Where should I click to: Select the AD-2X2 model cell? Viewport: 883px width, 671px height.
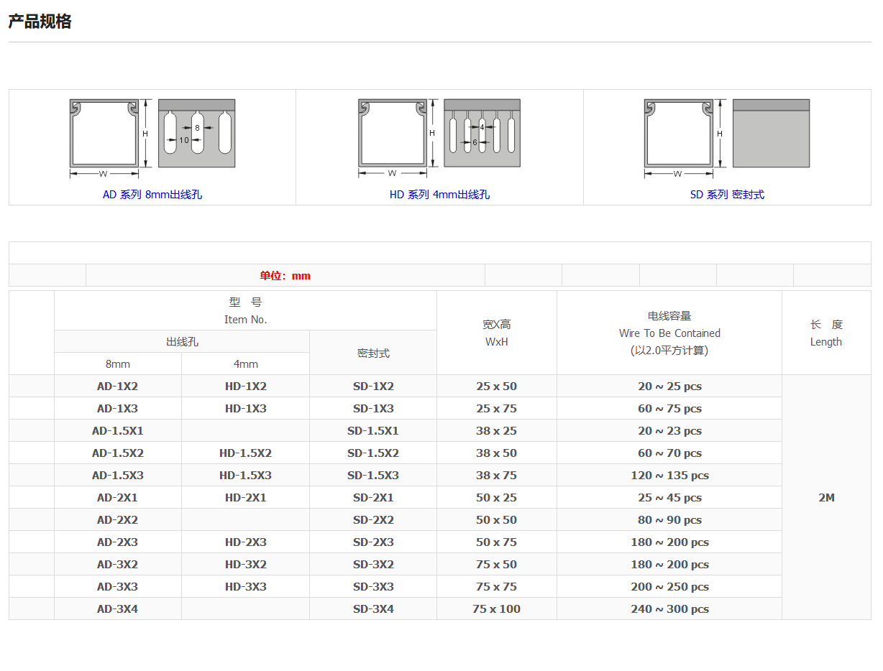(117, 520)
